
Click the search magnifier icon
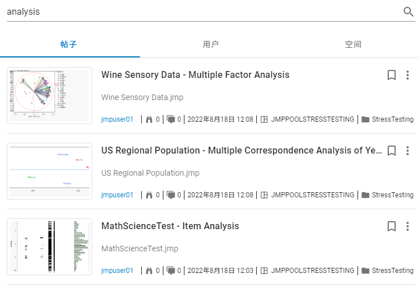click(x=408, y=12)
